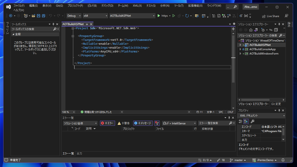
Task: Click the Save All toolbar icon
Action: pos(43,16)
